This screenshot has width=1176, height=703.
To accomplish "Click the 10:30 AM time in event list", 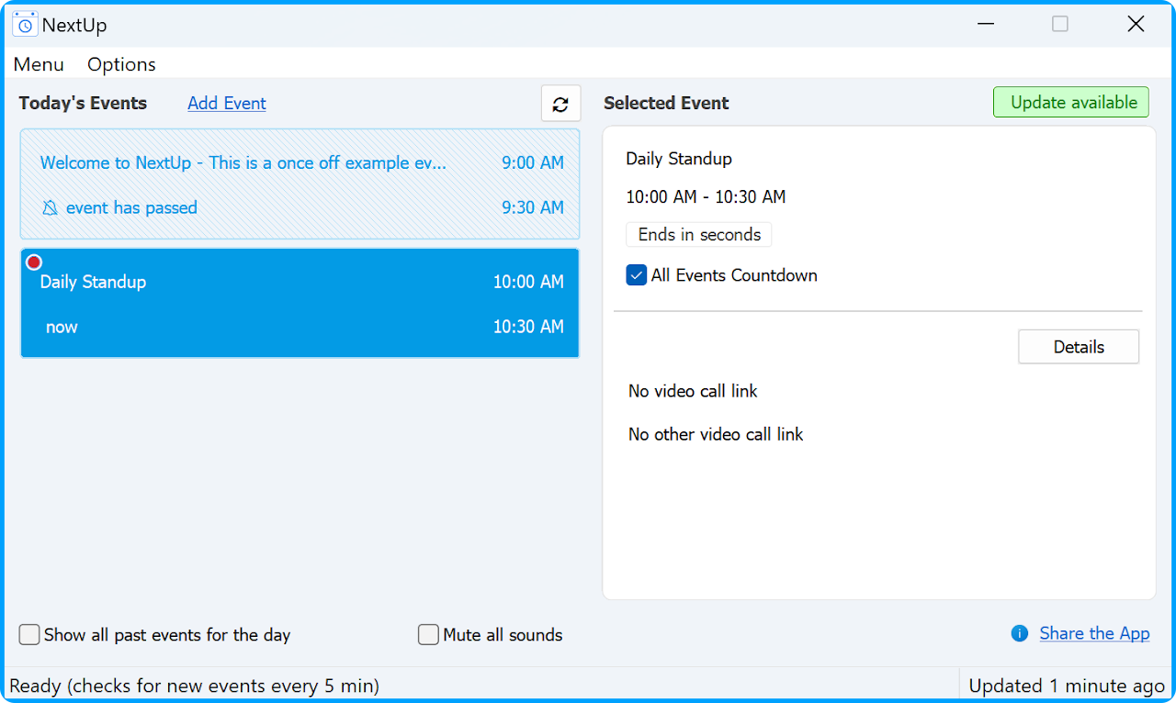I will tap(528, 327).
